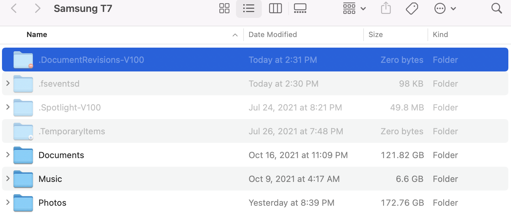The width and height of the screenshot is (511, 213).
Task: Open the Tags editor icon
Action: coord(412,9)
